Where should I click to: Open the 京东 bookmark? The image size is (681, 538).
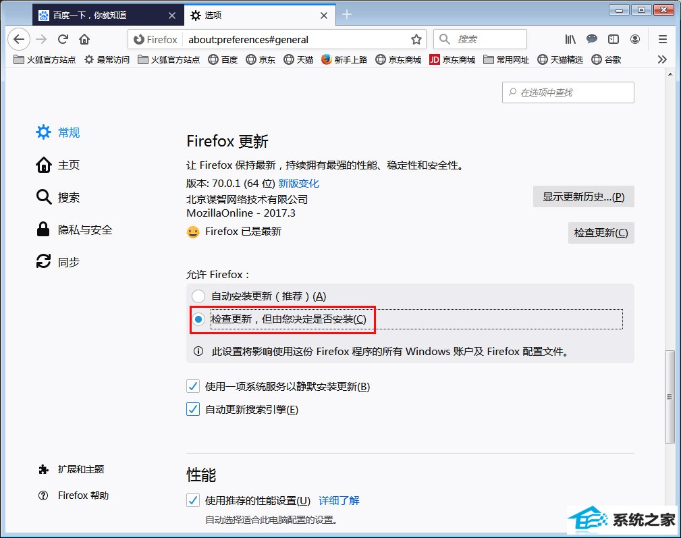coord(261,59)
